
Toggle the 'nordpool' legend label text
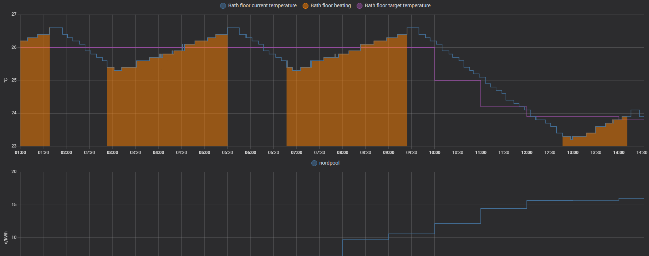pos(329,163)
